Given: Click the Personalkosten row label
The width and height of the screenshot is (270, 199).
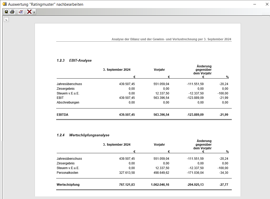Looking at the screenshot, I should point(67,173).
